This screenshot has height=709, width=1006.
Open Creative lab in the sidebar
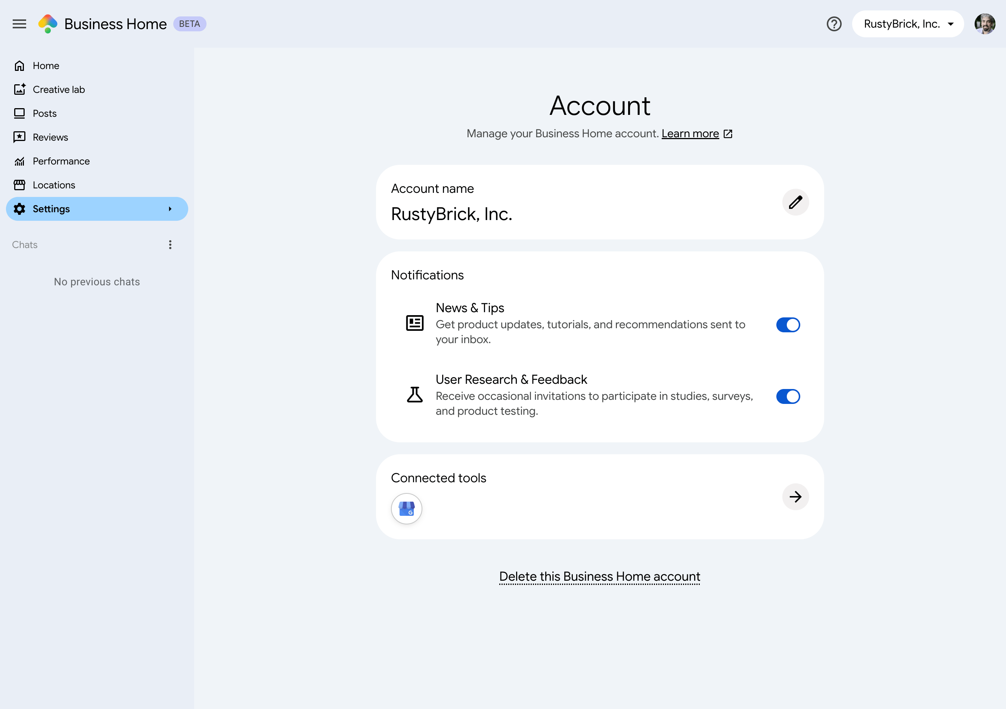[x=97, y=89]
